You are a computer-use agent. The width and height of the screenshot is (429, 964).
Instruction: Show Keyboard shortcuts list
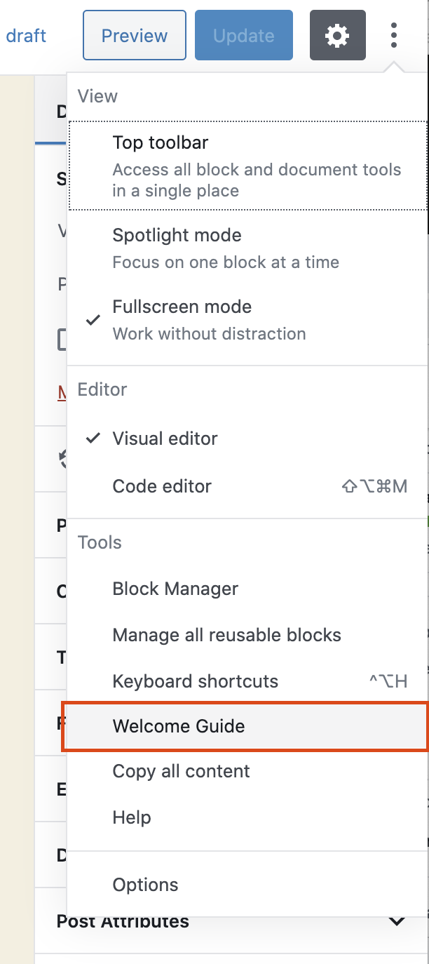pos(195,681)
